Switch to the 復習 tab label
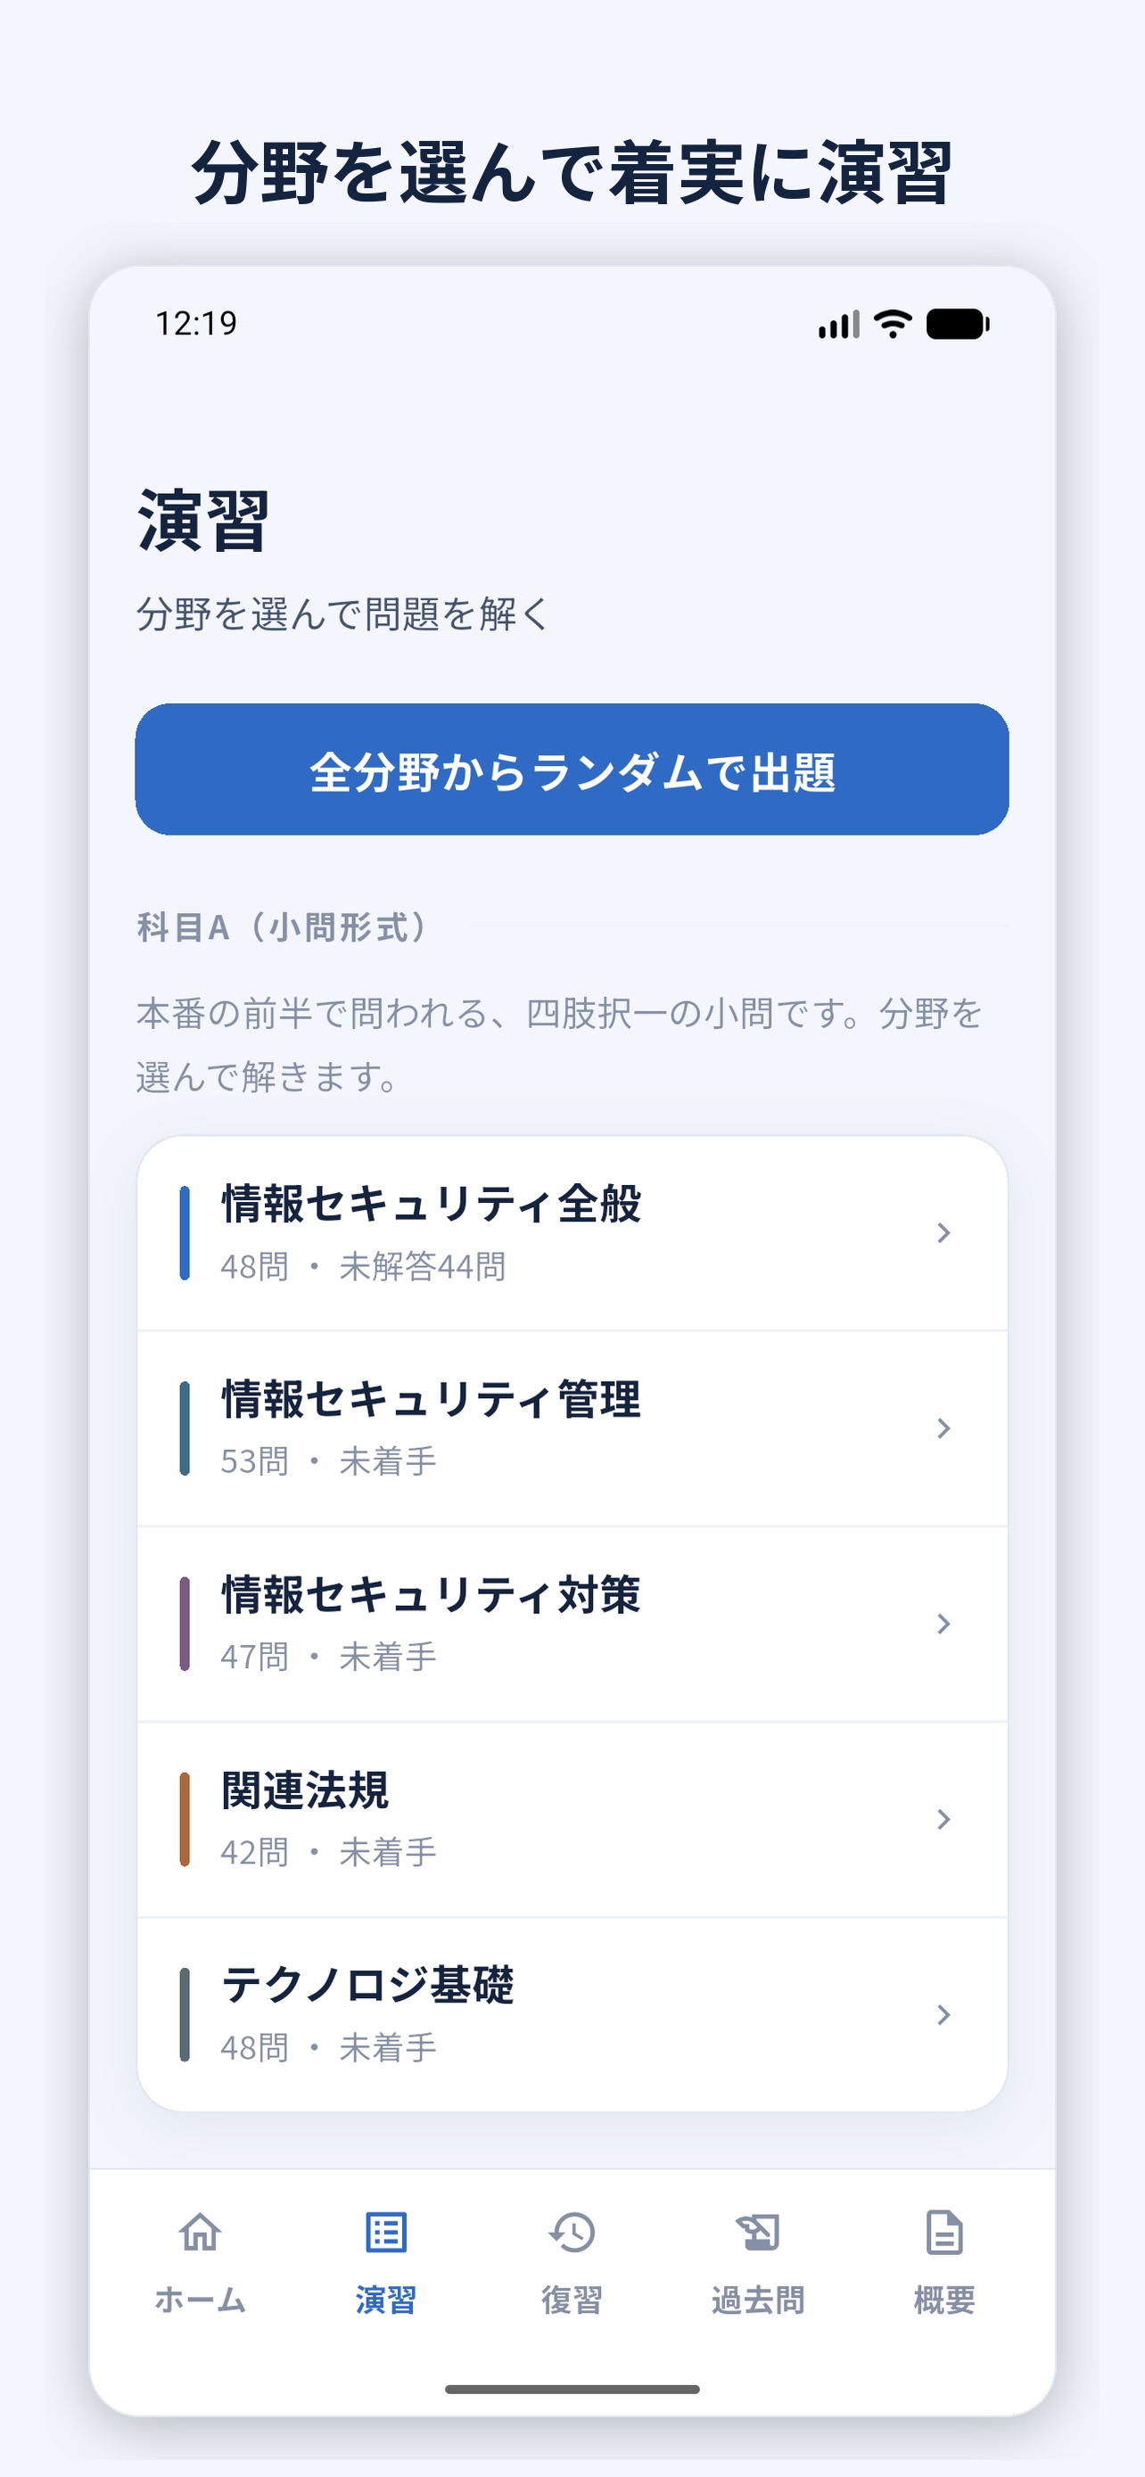 (572, 2300)
